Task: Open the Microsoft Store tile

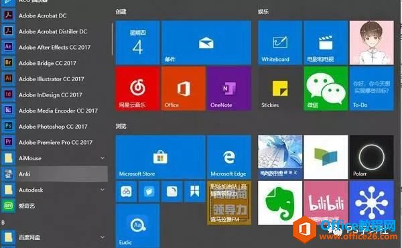Action: (160, 157)
